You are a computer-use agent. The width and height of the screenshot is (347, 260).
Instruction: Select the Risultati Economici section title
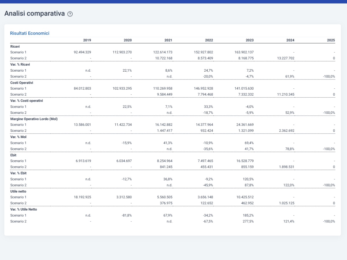(30, 33)
